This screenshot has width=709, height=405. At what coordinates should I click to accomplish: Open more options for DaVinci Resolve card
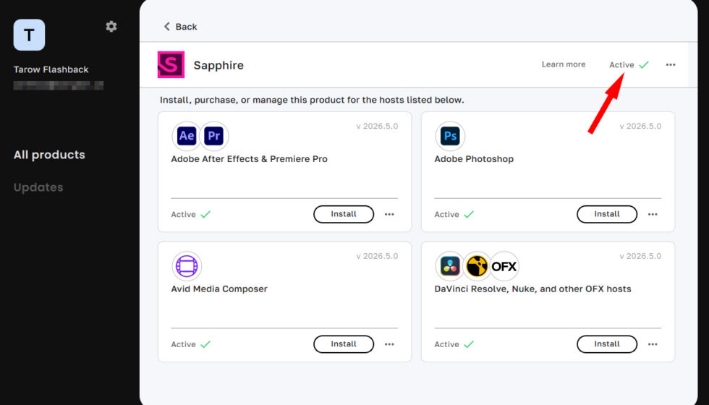click(653, 344)
